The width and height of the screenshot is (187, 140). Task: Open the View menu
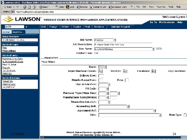point(151,7)
